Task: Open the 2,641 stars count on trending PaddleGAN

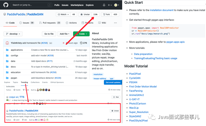Action: [x=16, y=120]
